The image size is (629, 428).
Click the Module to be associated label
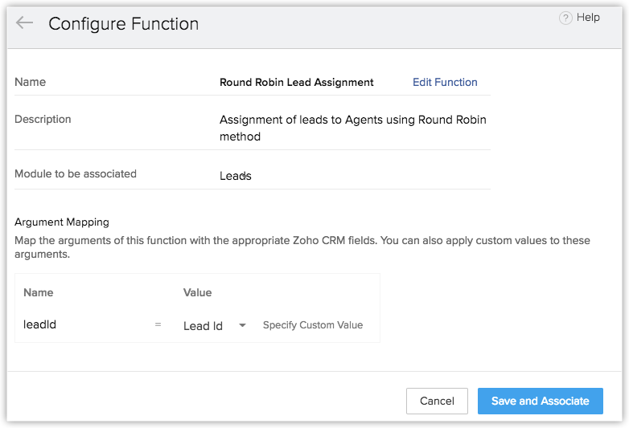pos(76,173)
